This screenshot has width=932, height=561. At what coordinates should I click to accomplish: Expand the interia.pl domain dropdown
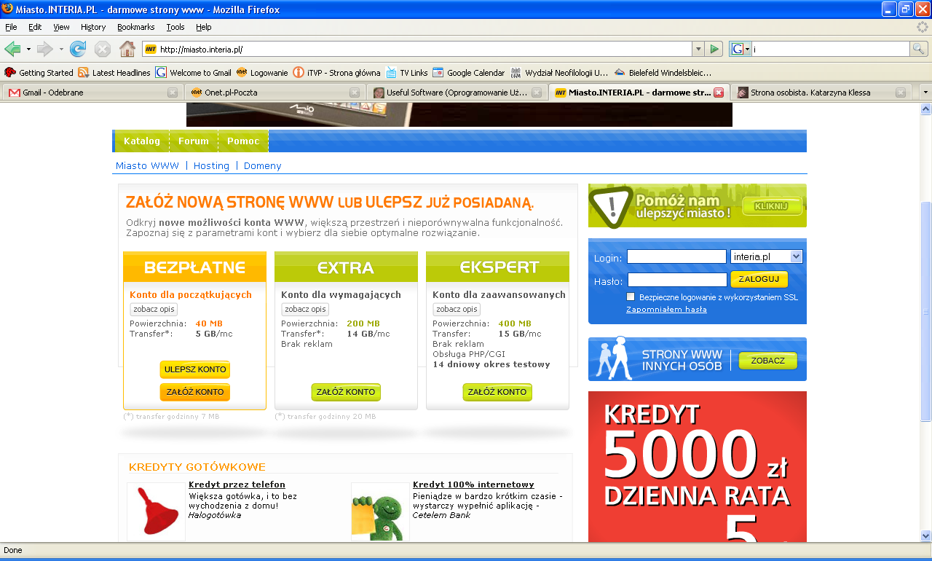(x=796, y=256)
